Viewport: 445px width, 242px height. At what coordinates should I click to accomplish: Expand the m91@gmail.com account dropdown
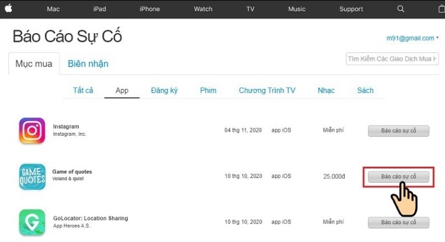412,38
